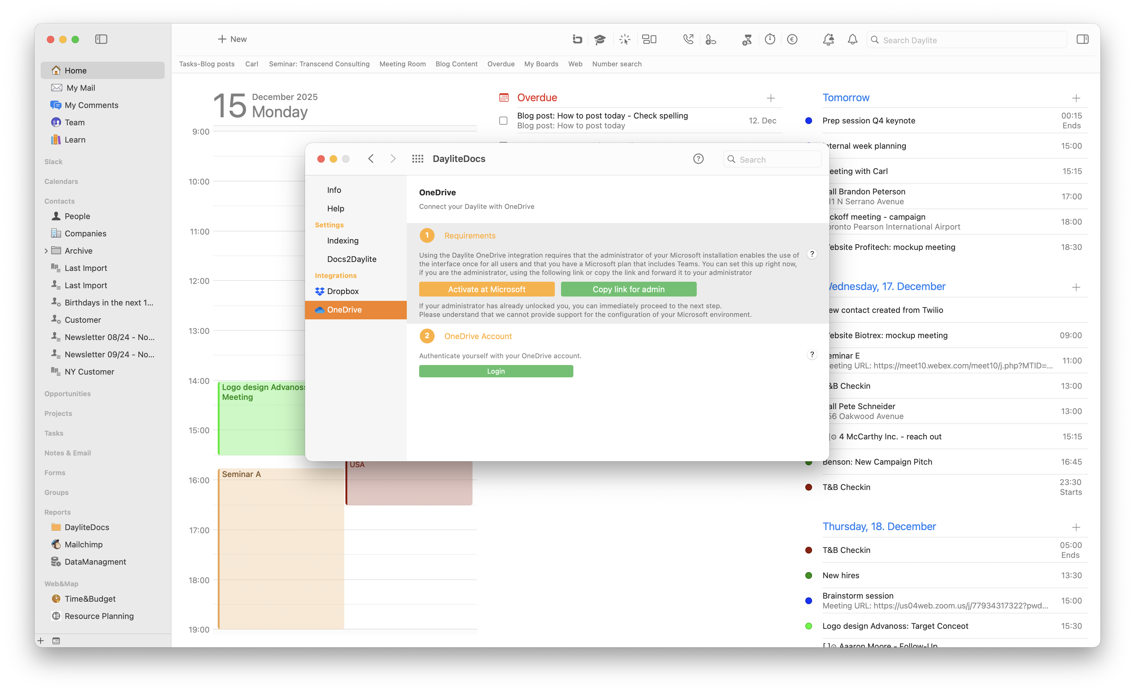The width and height of the screenshot is (1135, 693).
Task: Expand the Opportunities sidebar section
Action: click(x=68, y=393)
